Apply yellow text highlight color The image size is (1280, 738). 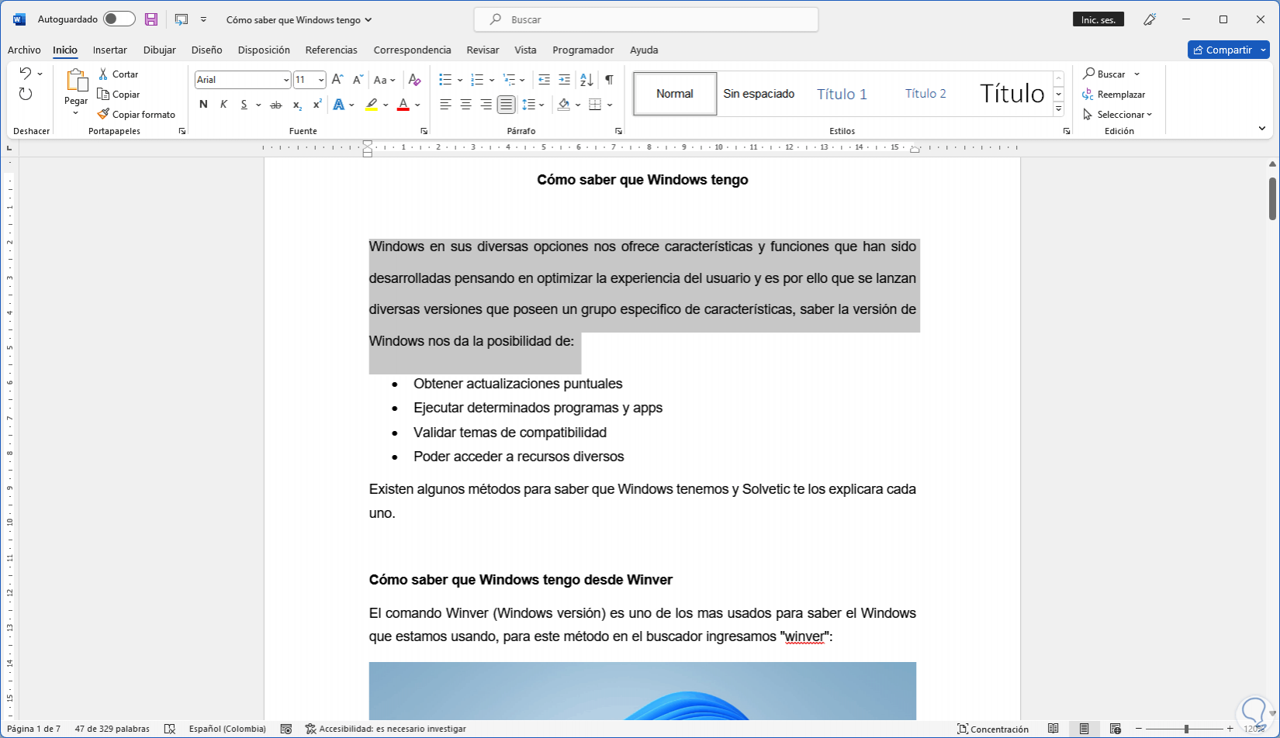point(372,105)
